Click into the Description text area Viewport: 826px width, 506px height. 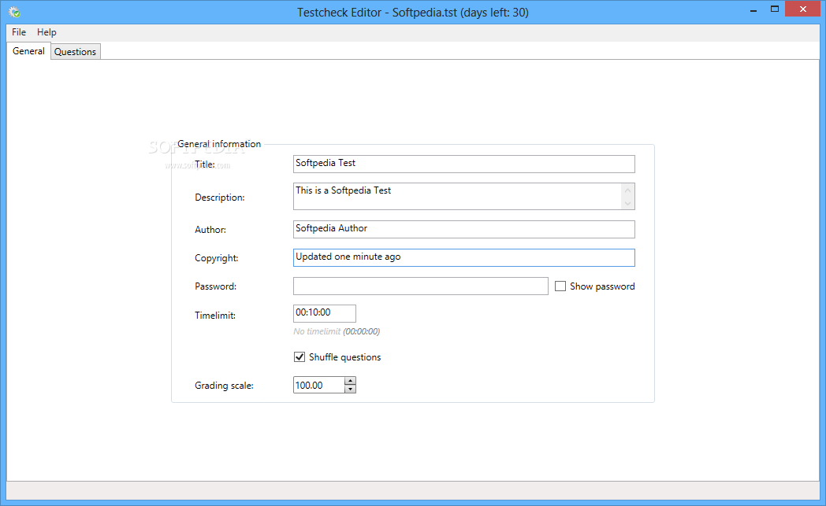456,196
